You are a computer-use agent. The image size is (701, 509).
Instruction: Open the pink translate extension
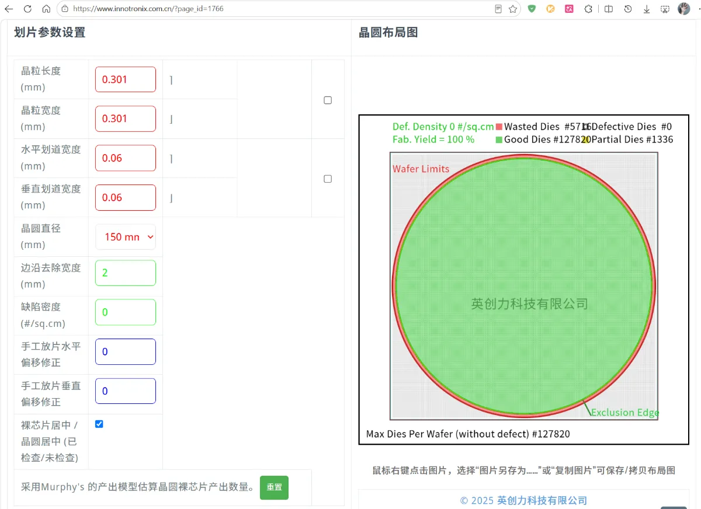pos(569,9)
